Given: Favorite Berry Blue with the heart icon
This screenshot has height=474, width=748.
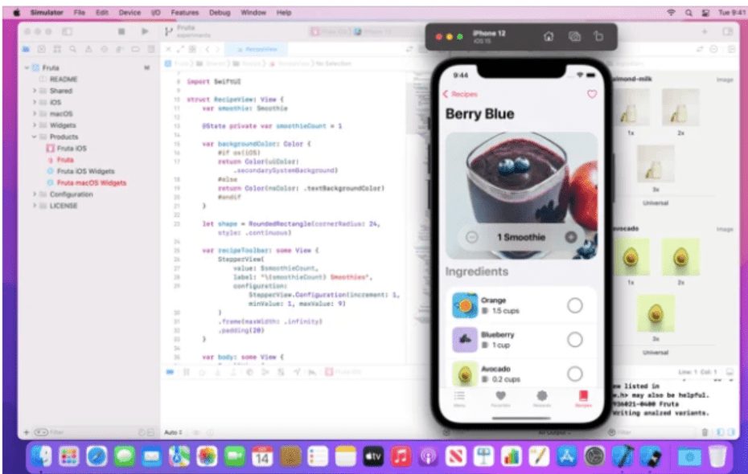Looking at the screenshot, I should (593, 94).
